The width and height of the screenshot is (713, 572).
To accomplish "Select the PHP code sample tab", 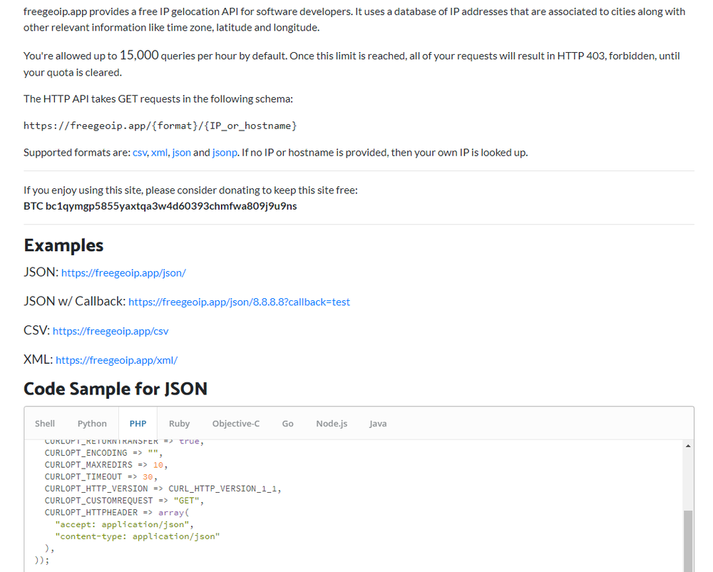I will click(137, 423).
